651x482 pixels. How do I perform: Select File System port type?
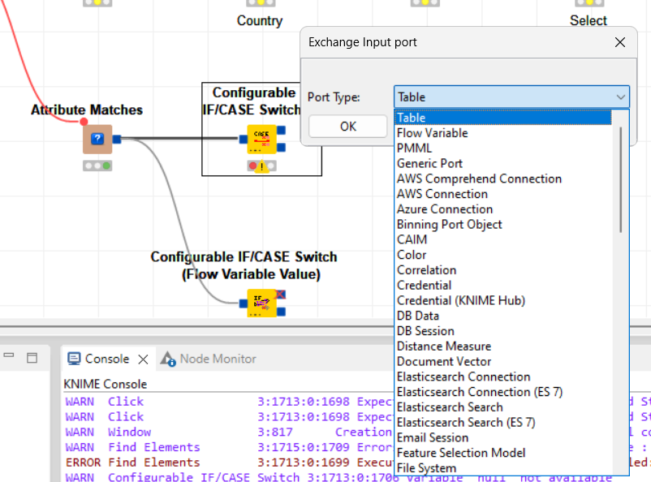503,468
